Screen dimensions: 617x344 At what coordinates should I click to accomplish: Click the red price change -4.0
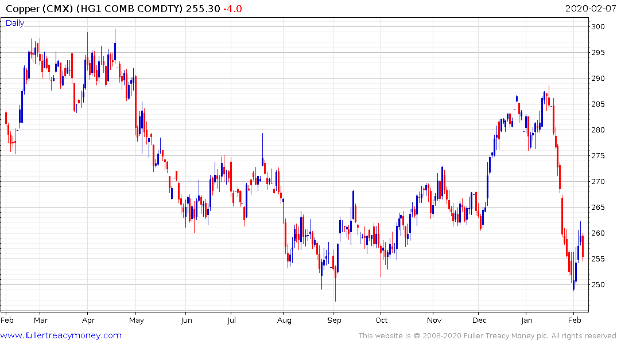(232, 9)
